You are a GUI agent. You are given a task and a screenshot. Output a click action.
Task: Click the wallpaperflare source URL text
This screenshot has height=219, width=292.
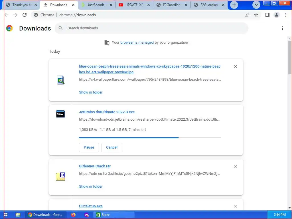pos(150,80)
